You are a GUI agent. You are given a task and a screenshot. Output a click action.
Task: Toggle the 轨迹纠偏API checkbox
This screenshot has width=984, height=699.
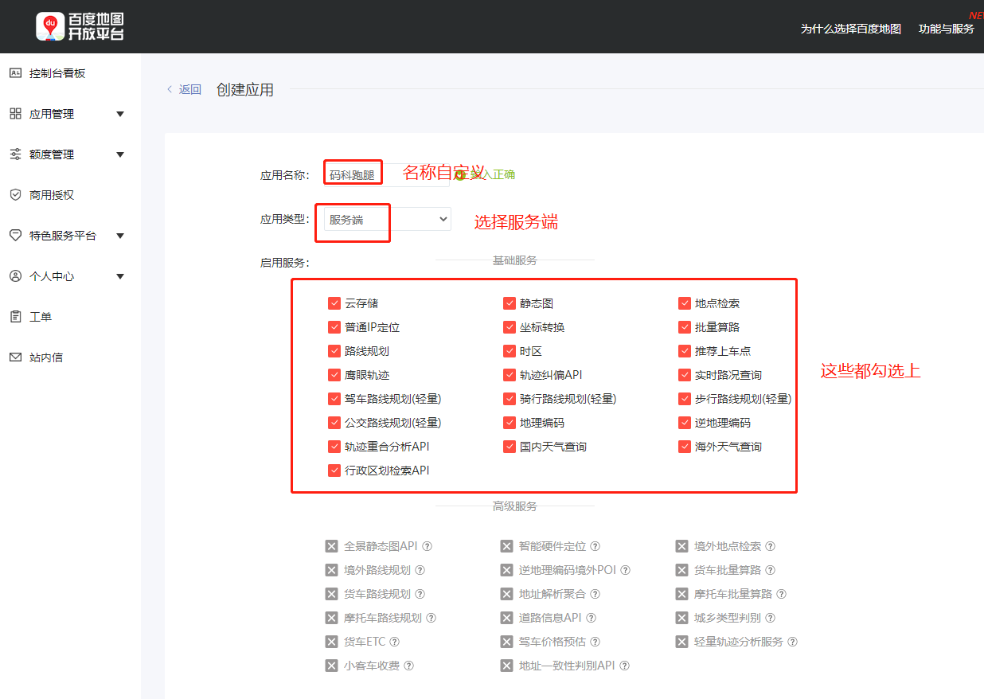[510, 375]
